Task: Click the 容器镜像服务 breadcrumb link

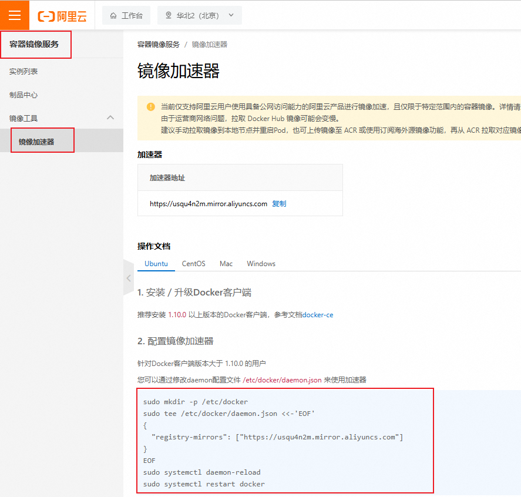Action: pyautogui.click(x=159, y=45)
